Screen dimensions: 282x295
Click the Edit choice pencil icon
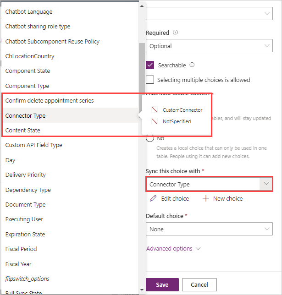[x=153, y=198]
